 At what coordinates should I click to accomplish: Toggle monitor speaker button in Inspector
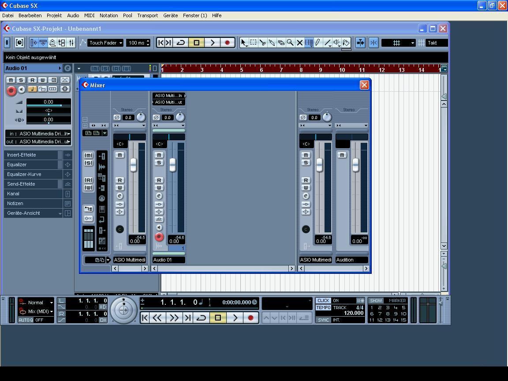tap(22, 89)
